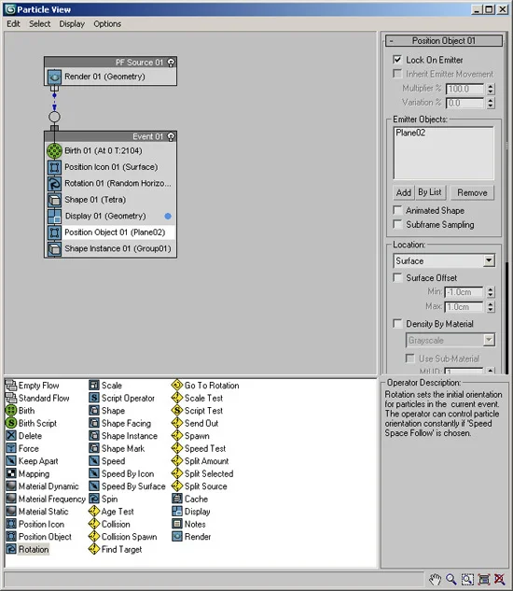Choose the Notes operator in depot

click(x=189, y=525)
